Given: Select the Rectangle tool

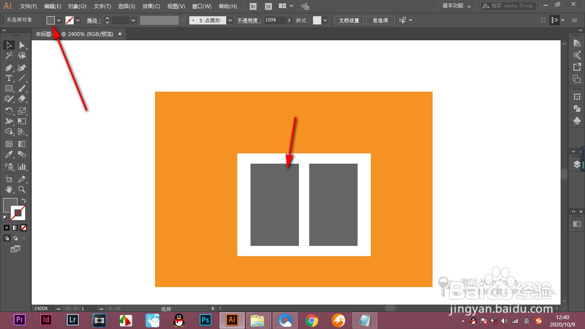Looking at the screenshot, I should [9, 88].
